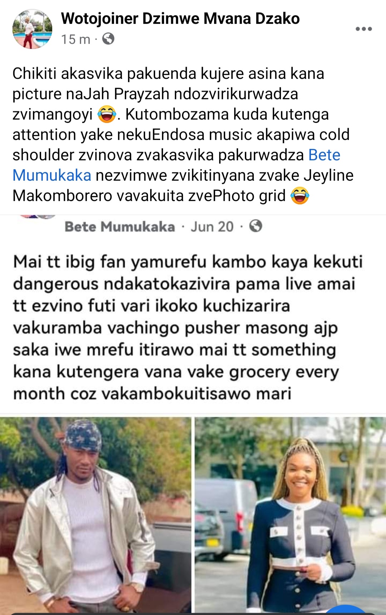Tap the 'Mumukaka' blue tagged text on the second line

(x=52, y=175)
